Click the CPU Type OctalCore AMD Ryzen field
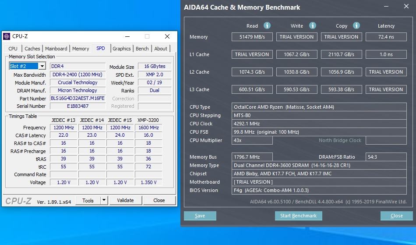This screenshot has height=245, width=416. pos(319,107)
